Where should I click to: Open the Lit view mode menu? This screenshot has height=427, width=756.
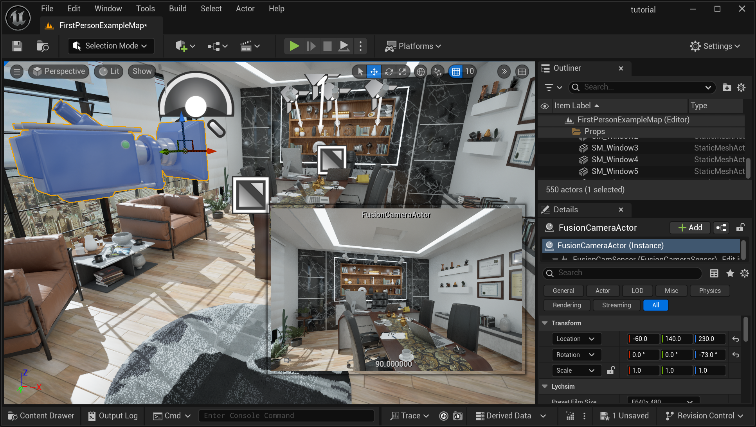pos(109,71)
